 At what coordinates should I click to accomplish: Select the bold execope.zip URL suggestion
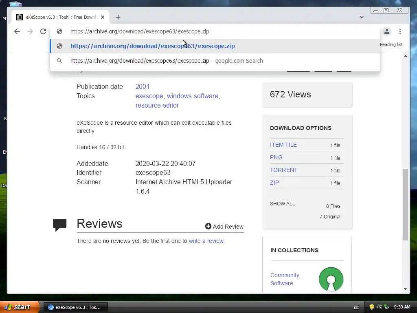215,46
